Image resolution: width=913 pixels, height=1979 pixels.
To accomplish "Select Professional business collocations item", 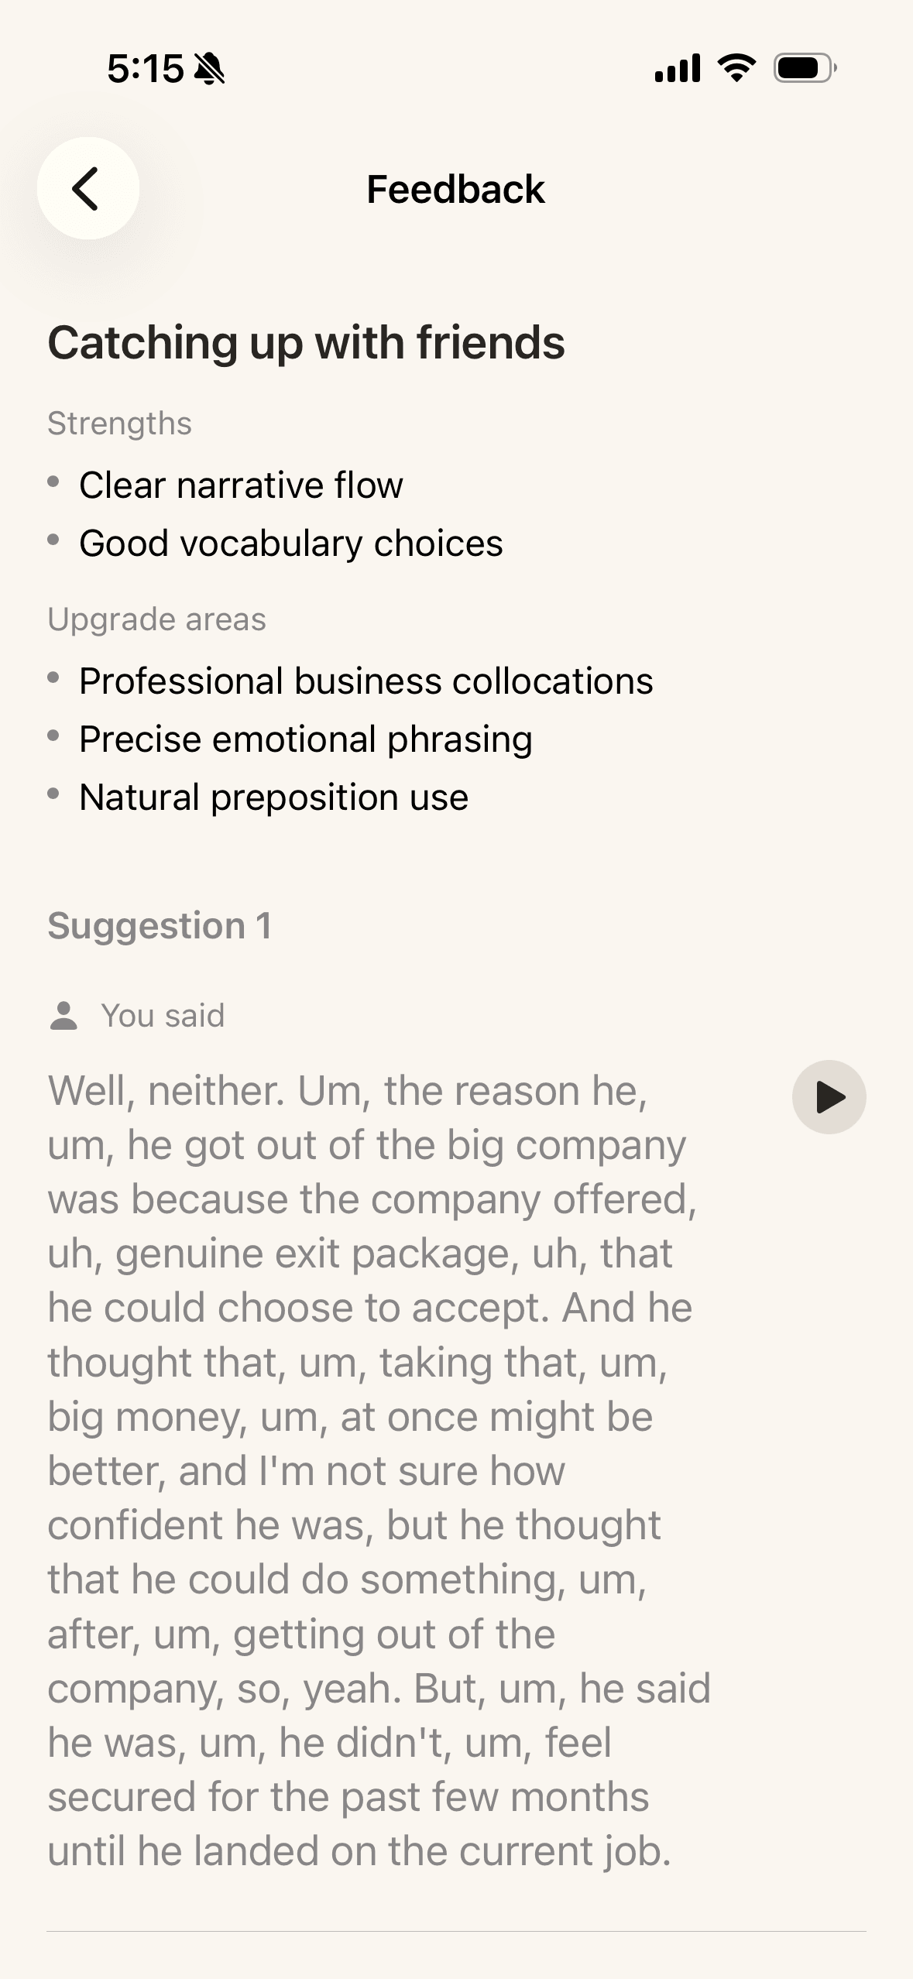I will point(366,681).
